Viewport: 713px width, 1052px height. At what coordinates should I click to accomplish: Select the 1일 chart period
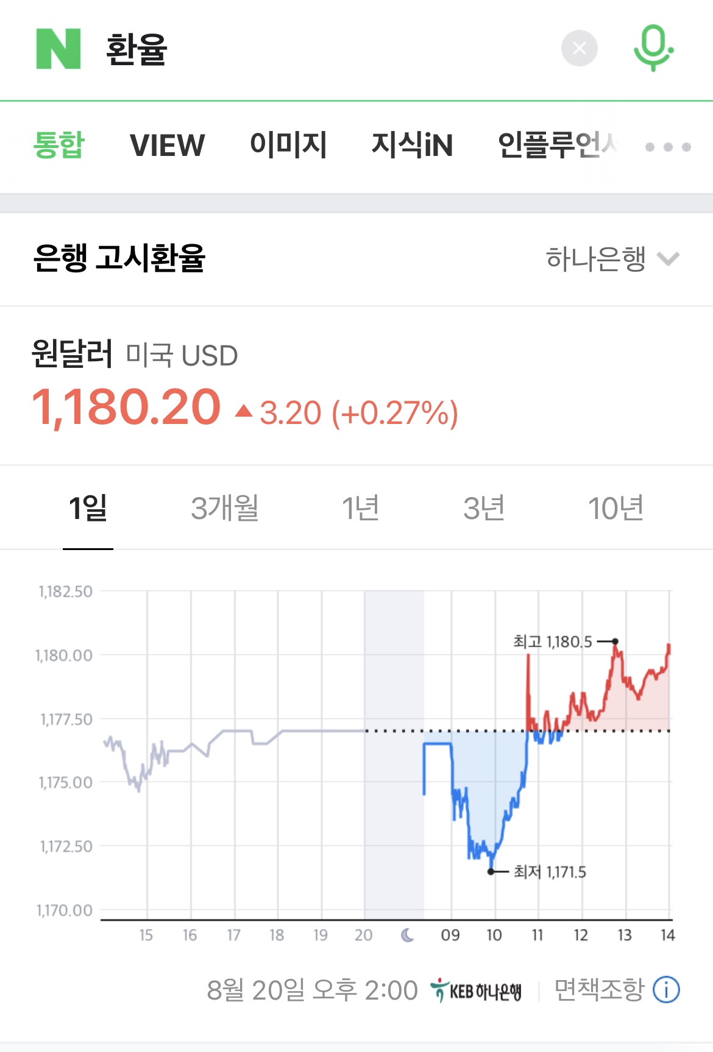88,508
